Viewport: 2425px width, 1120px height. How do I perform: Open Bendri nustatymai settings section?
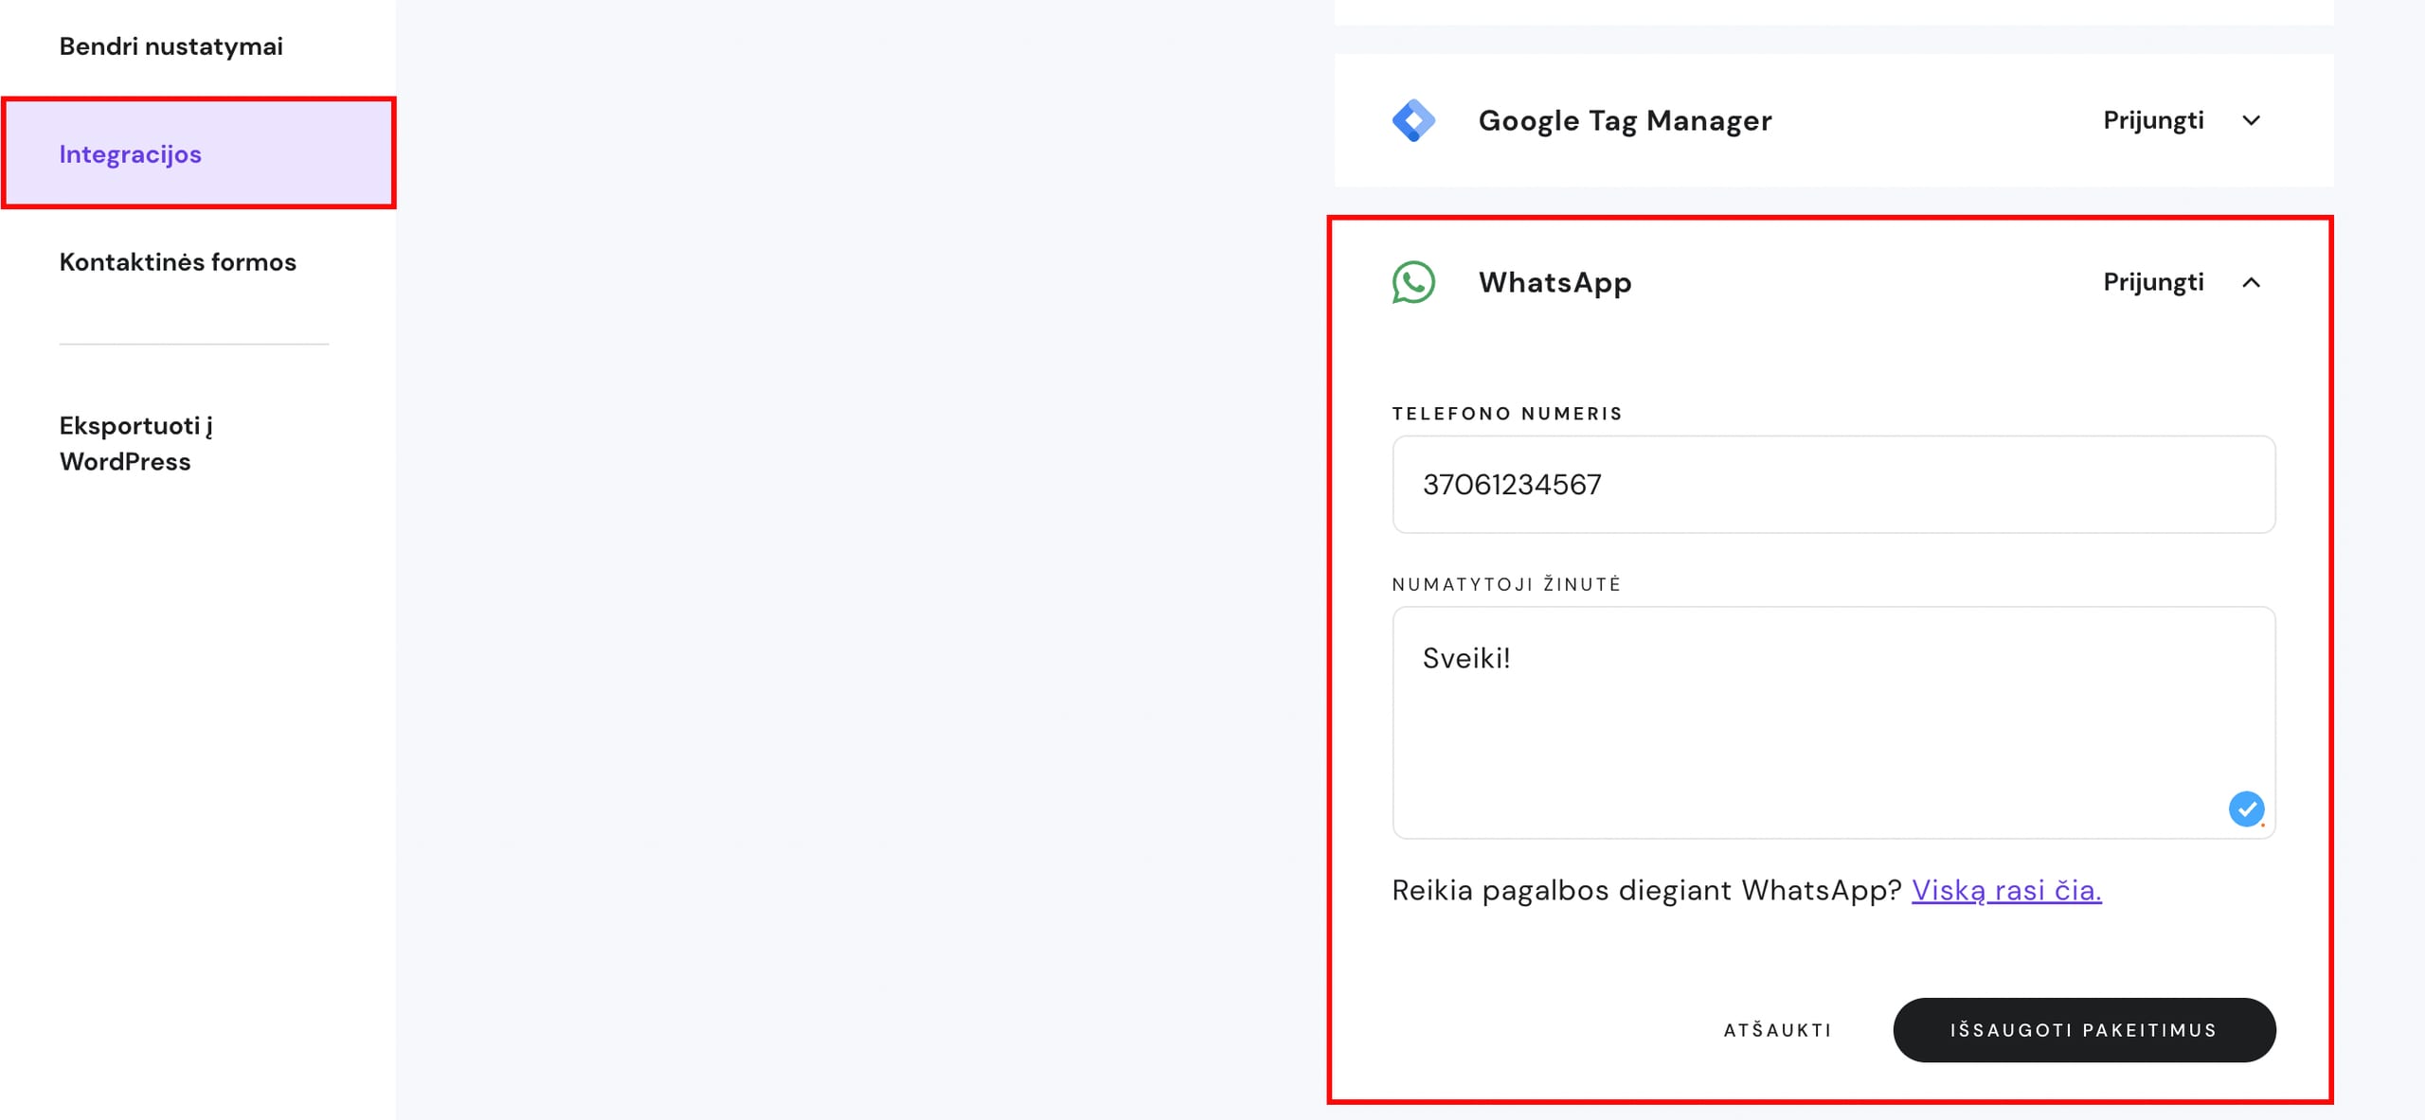tap(171, 46)
